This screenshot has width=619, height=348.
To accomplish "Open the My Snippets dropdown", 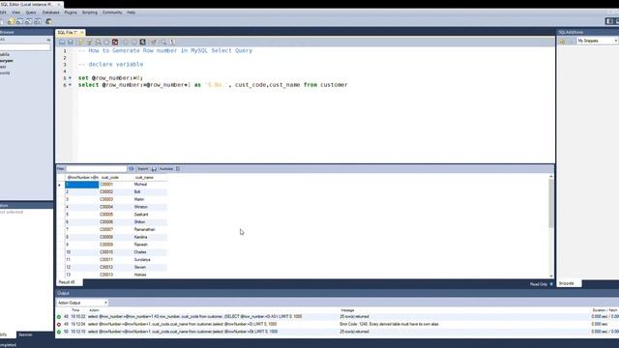I will click(597, 41).
